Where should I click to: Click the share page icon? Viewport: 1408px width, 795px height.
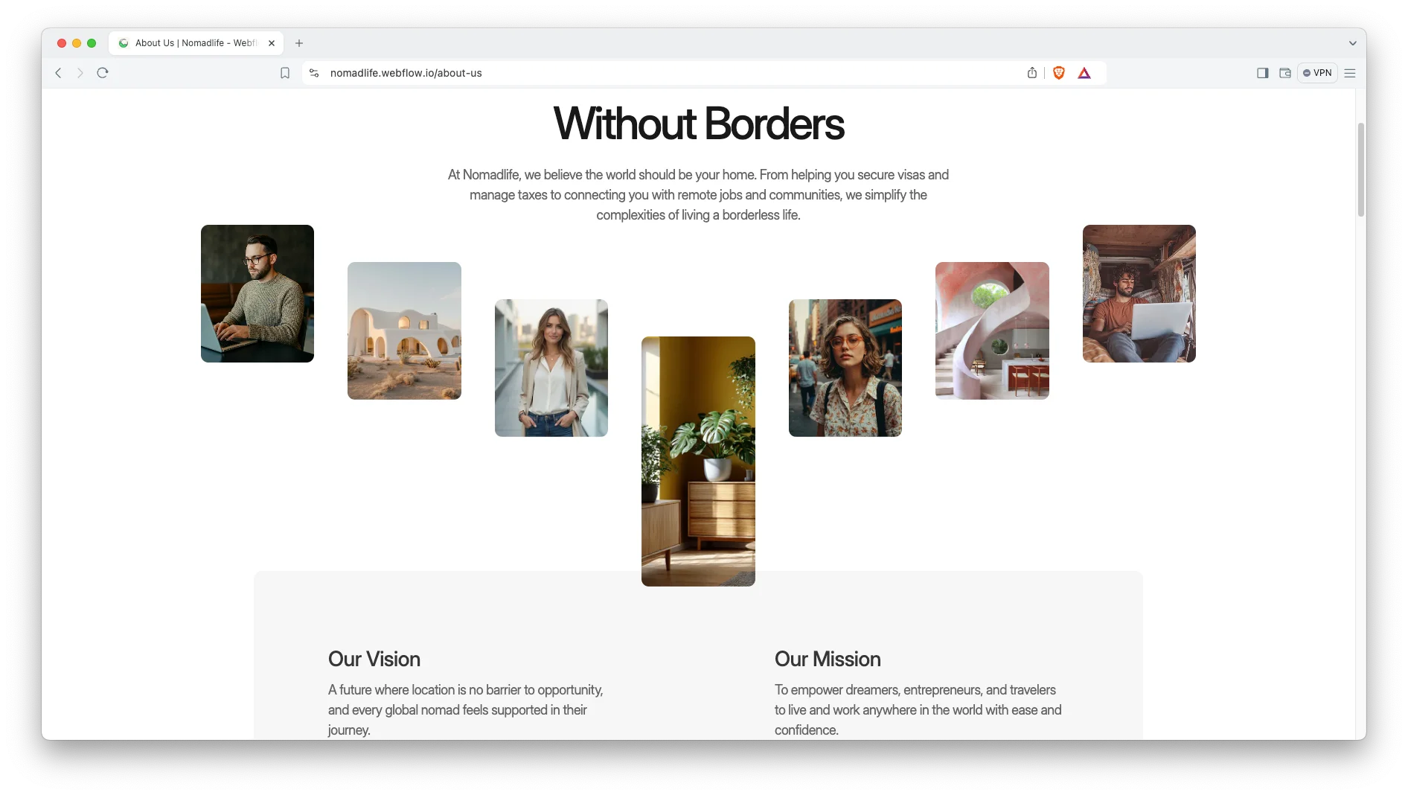pos(1032,73)
